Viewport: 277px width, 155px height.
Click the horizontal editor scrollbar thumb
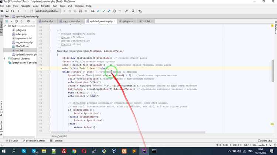click(x=128, y=132)
